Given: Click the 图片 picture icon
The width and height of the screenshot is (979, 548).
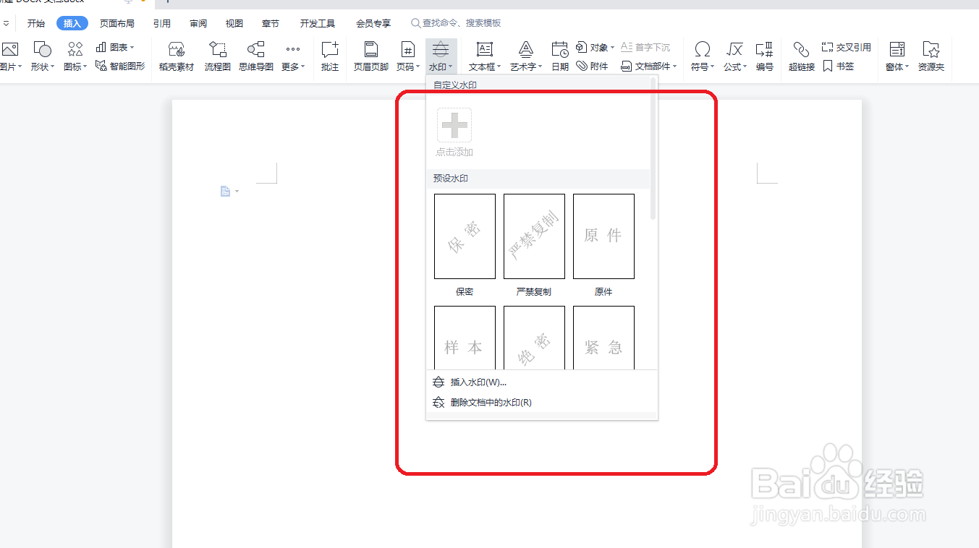Looking at the screenshot, I should (9, 50).
